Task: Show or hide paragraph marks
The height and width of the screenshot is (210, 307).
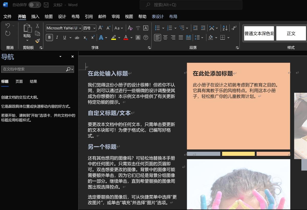Action: click(234, 28)
